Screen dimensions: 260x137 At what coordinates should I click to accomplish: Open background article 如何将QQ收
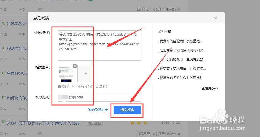pos(17,98)
